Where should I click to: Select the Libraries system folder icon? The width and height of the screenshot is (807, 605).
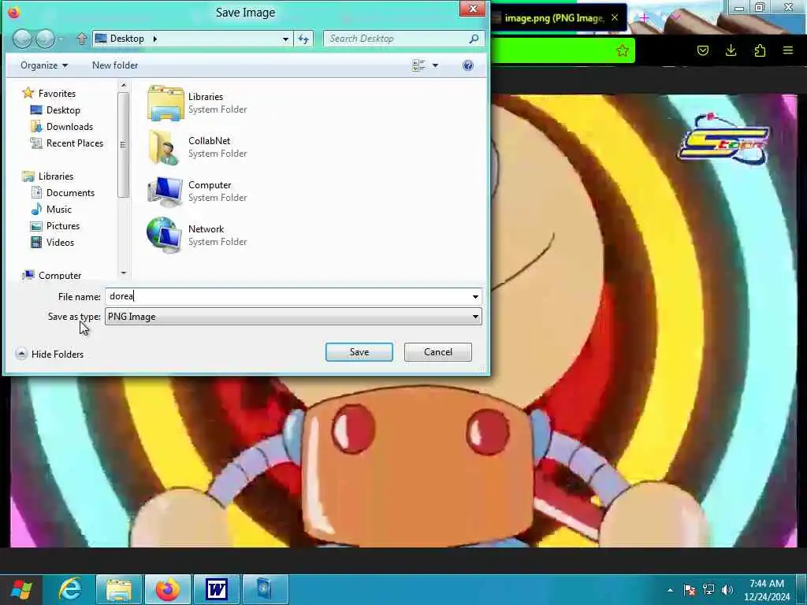pos(165,103)
